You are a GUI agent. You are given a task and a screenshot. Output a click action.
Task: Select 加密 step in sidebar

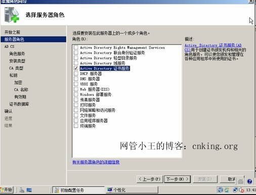(18, 82)
